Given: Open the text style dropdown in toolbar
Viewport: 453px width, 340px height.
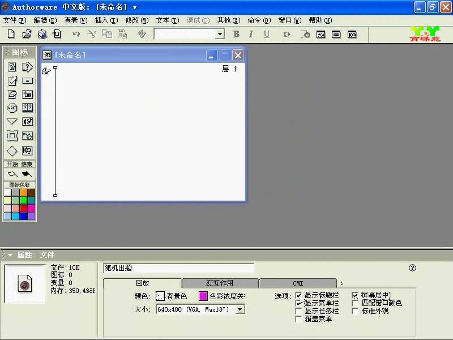Looking at the screenshot, I should click(x=220, y=34).
